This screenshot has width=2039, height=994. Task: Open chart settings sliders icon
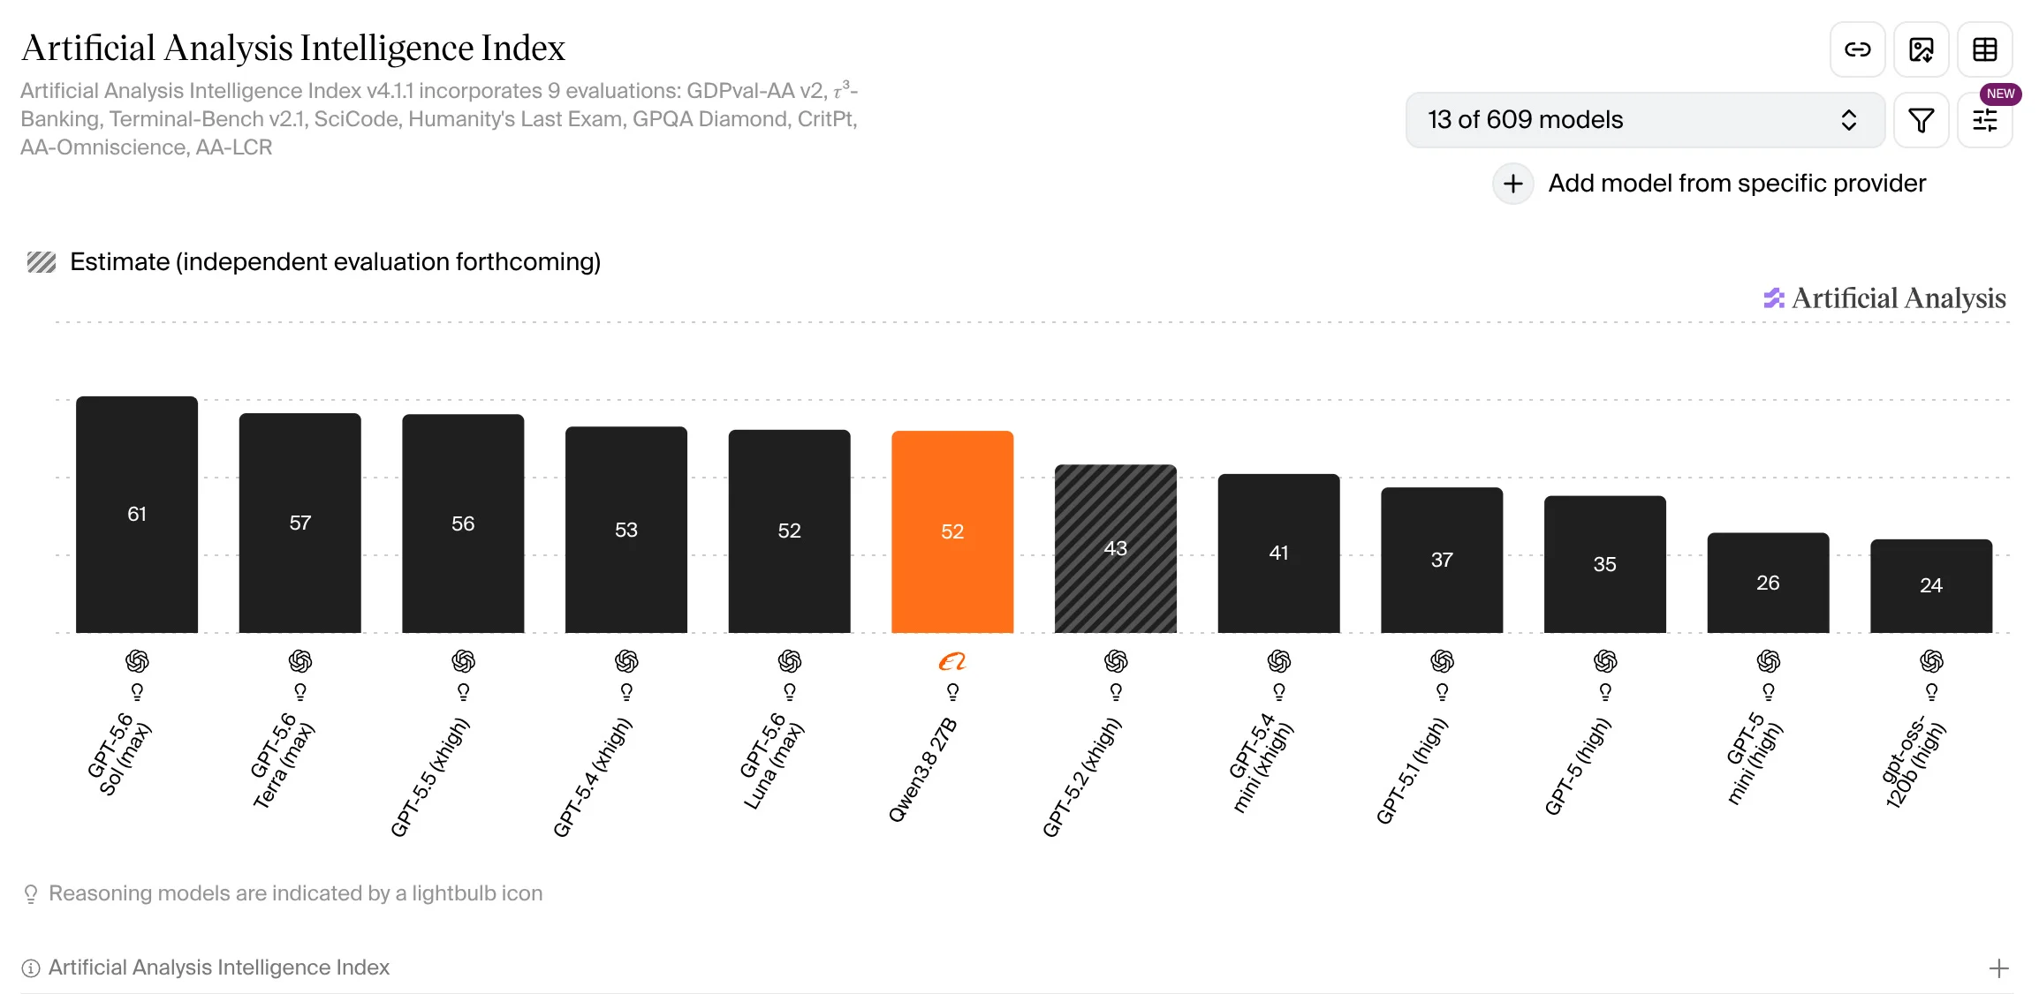[1984, 120]
